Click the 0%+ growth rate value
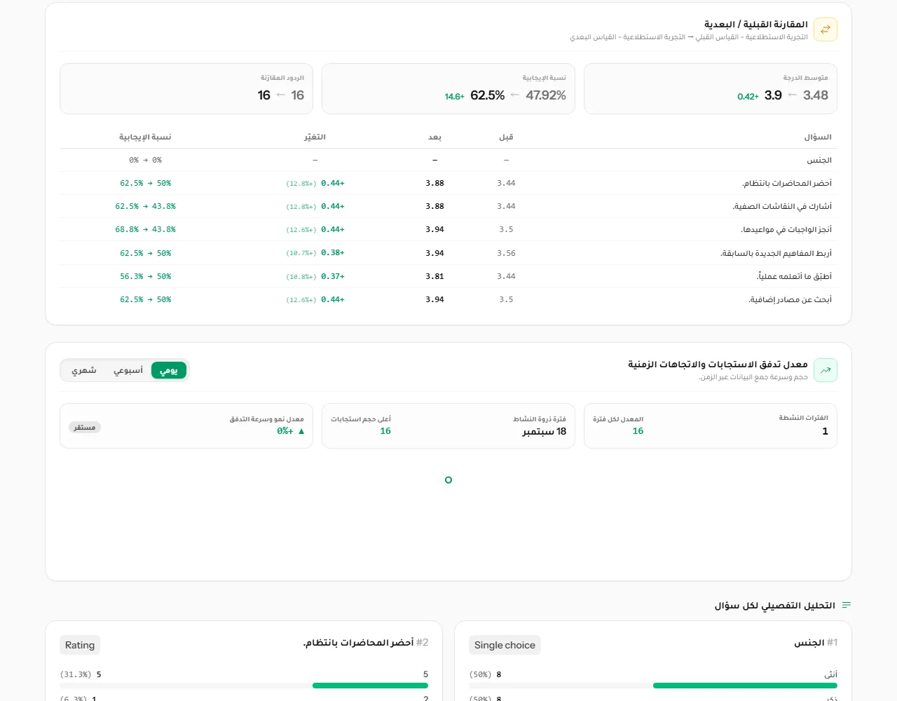The width and height of the screenshot is (897, 701). click(285, 431)
